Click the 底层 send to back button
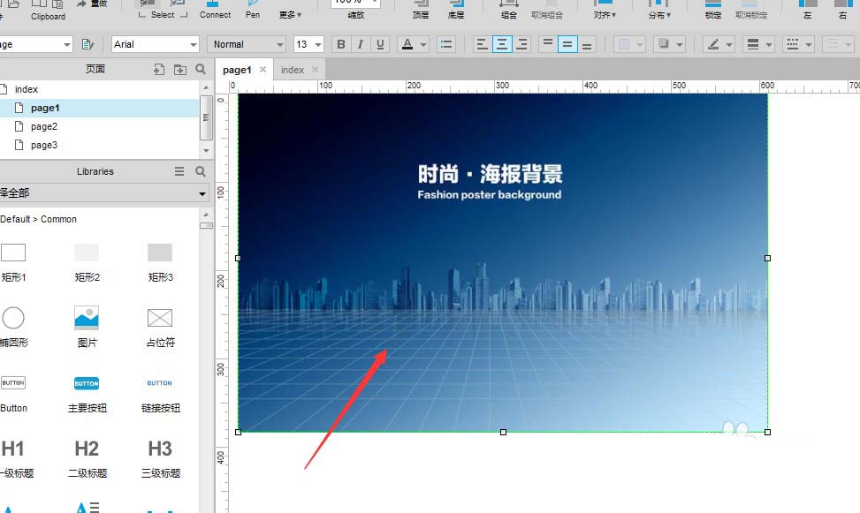The image size is (860, 513). [x=456, y=10]
